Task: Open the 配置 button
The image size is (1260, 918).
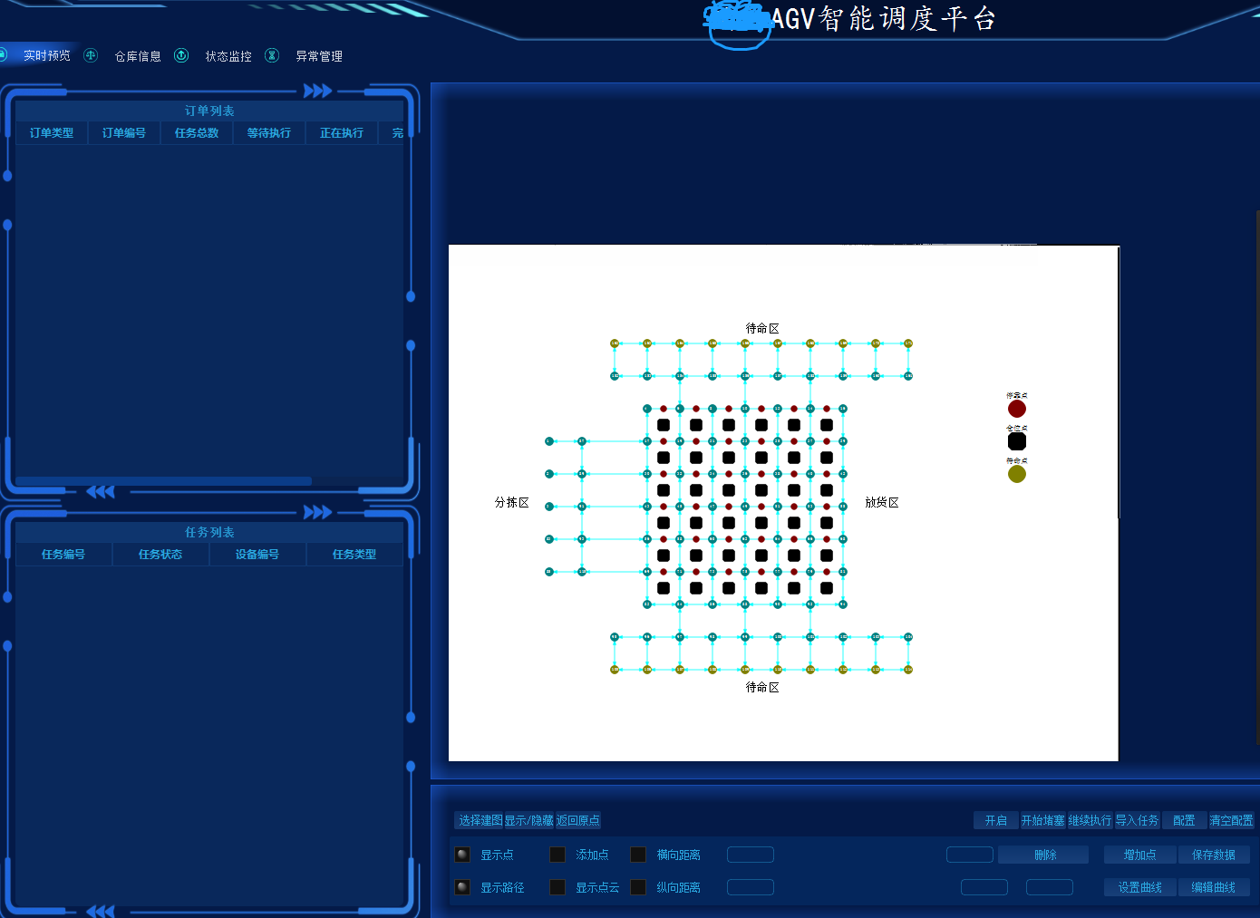Action: (x=1184, y=820)
